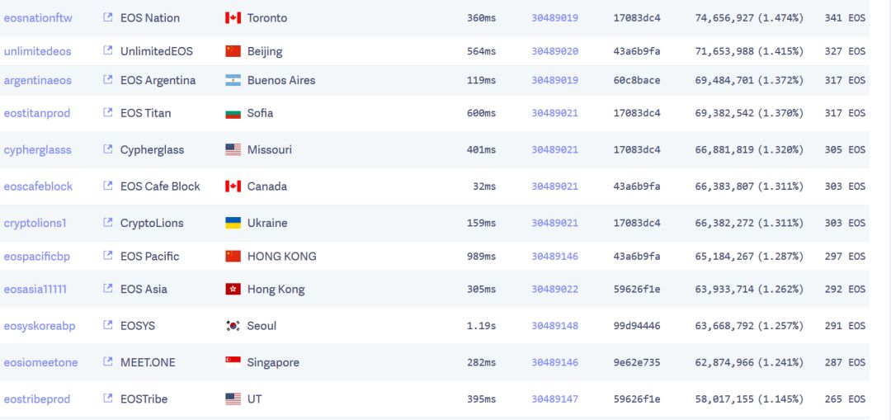Select vote count 71,653,988 (1.415%)
The width and height of the screenshot is (891, 420).
click(749, 51)
